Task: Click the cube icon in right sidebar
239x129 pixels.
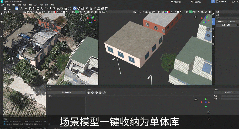Action: [213, 14]
